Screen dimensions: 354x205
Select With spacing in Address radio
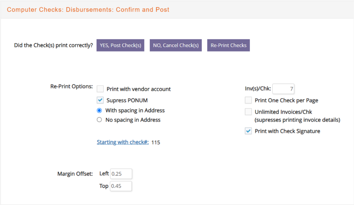pos(99,111)
